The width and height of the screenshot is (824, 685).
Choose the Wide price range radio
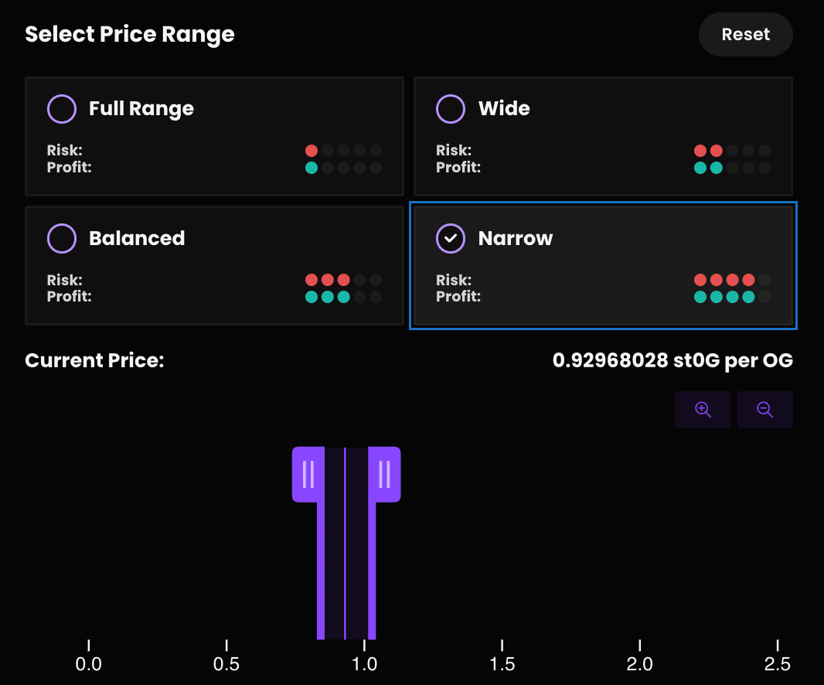451,109
